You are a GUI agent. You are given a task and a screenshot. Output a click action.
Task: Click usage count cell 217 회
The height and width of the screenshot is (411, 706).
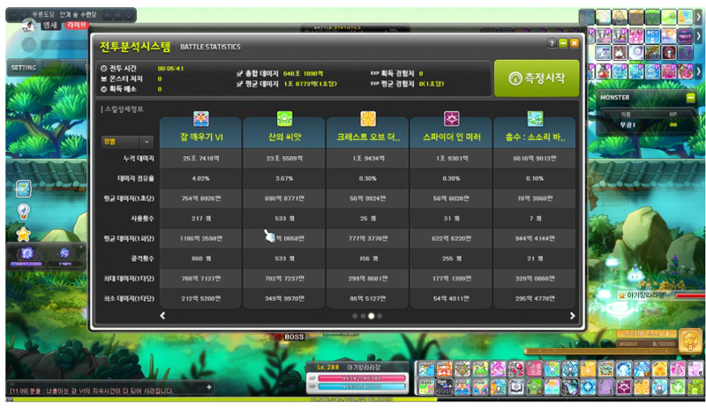tap(201, 219)
